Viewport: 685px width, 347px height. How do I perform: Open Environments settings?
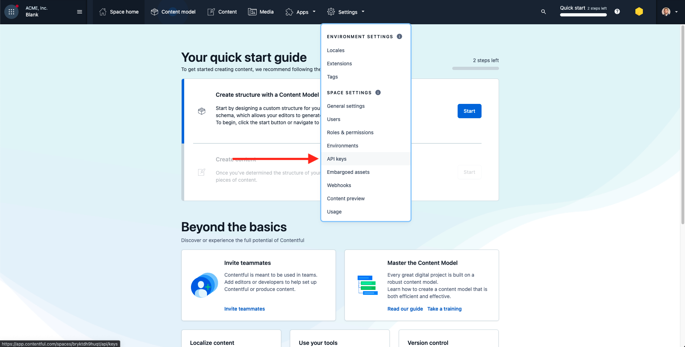click(366, 146)
